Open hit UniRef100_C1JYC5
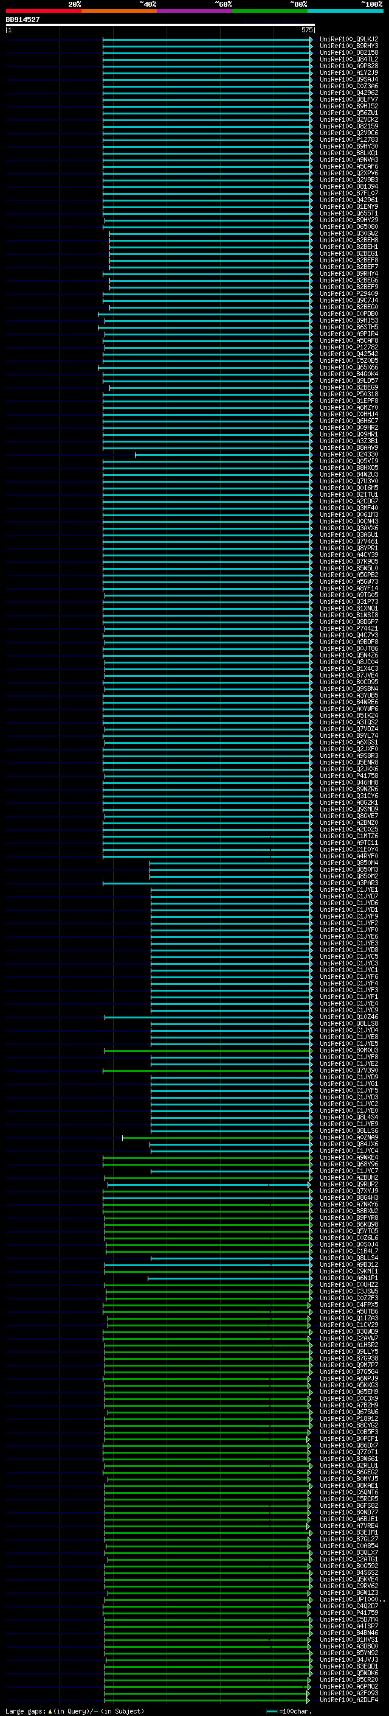Viewport: 389px width, 1716px height. click(x=349, y=956)
